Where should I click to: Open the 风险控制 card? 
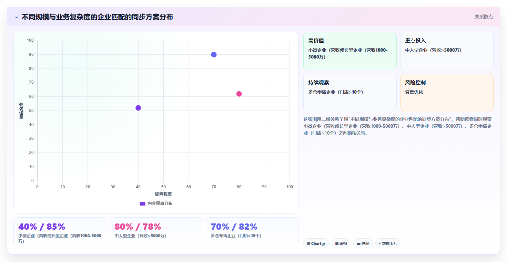[447, 93]
